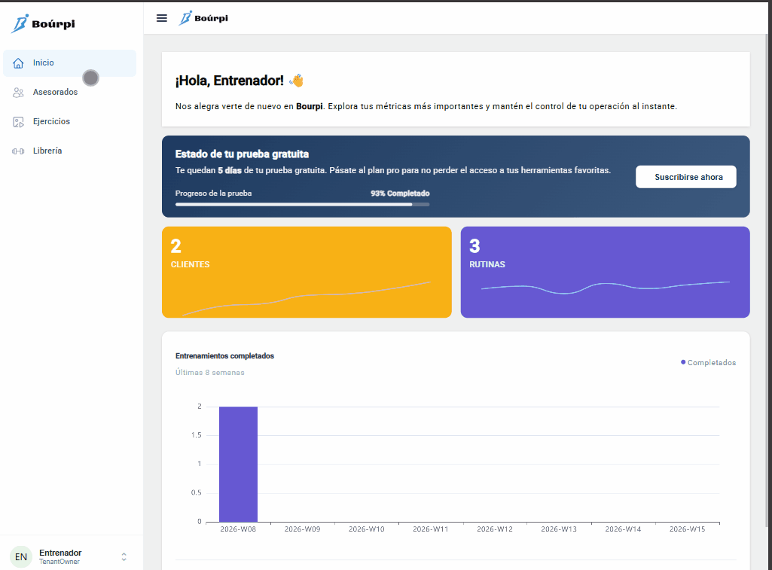Click the Bourpi logo in top header
The image size is (772, 570).
(x=203, y=18)
